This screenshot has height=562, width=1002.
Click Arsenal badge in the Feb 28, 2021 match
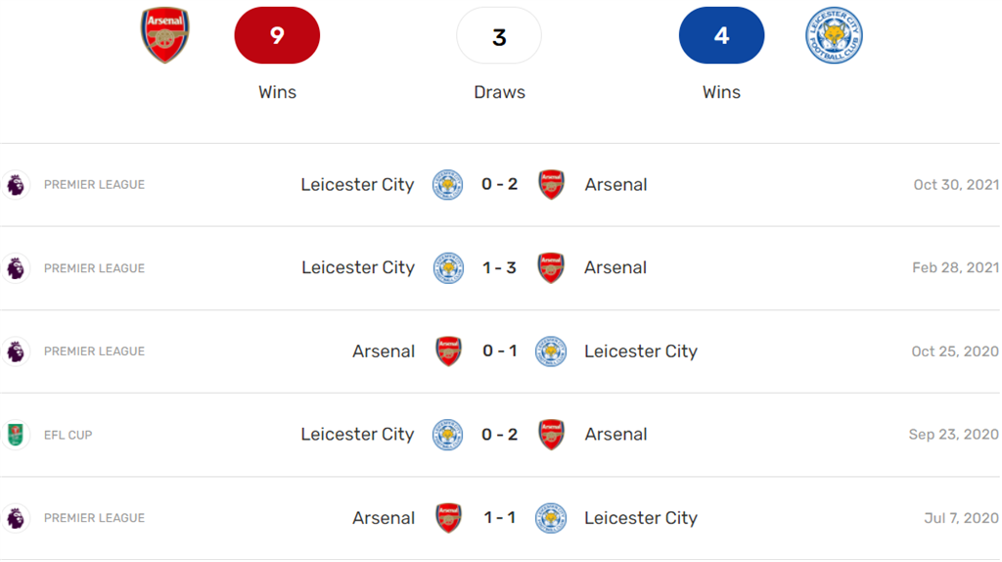click(x=552, y=268)
